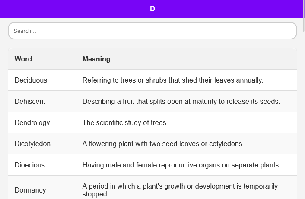Click the Deciduous meaning about shedding leaves
Image resolution: width=305 pixels, height=199 pixels.
172,80
